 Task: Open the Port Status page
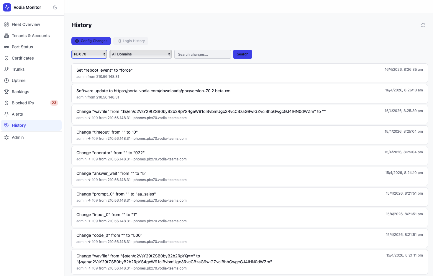tap(22, 47)
